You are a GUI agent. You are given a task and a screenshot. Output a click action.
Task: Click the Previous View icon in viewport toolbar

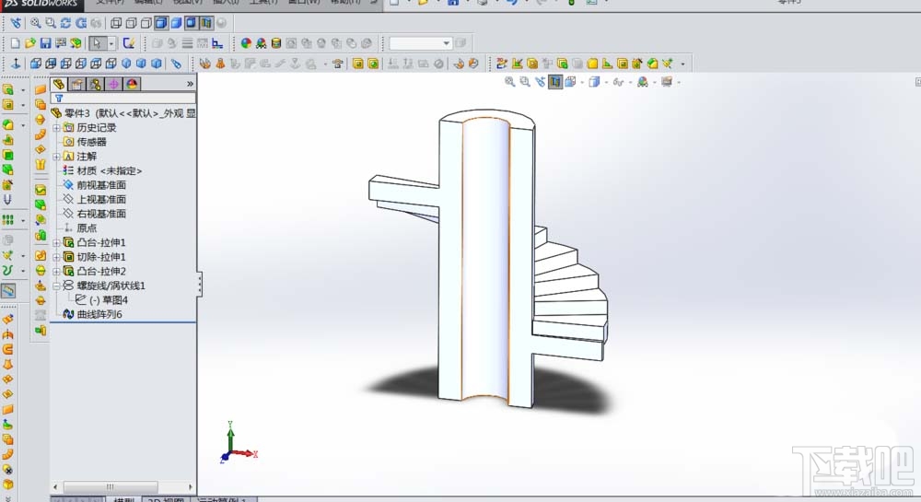pos(540,82)
